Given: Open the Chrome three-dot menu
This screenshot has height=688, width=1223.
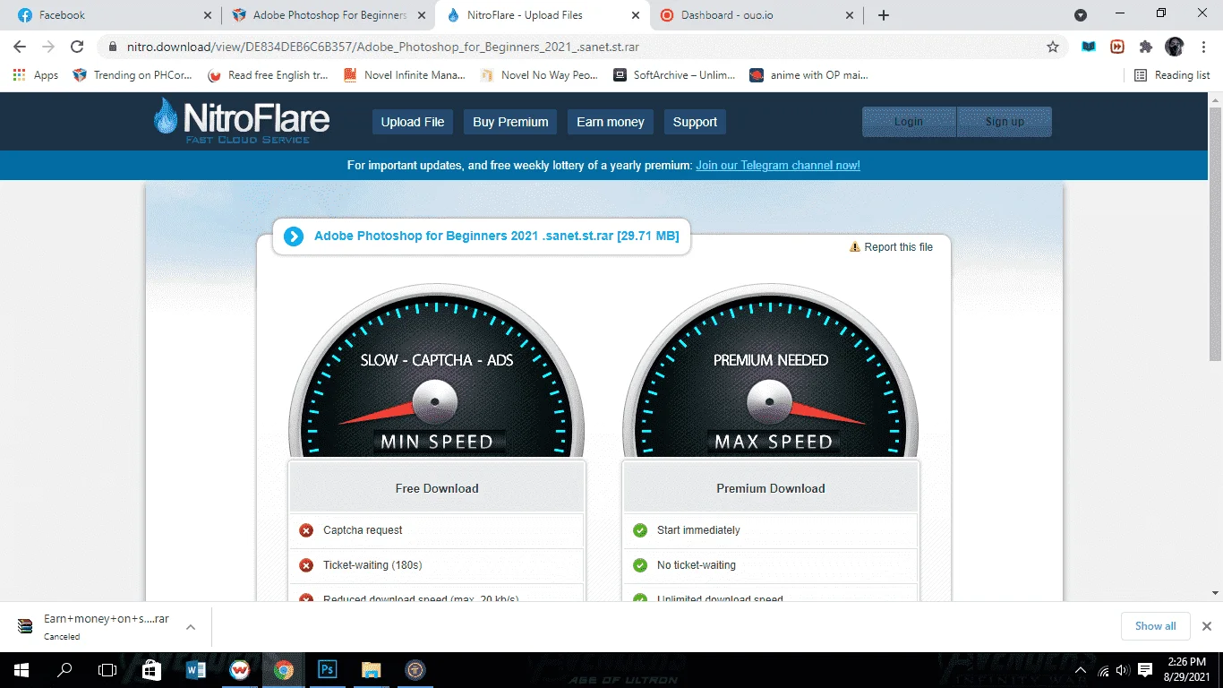Looking at the screenshot, I should tap(1202, 47).
